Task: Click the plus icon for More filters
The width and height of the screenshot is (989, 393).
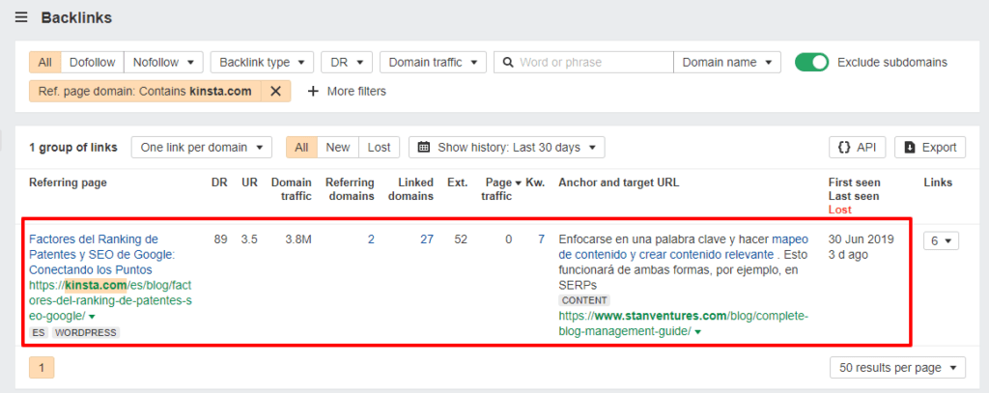Action: point(312,91)
